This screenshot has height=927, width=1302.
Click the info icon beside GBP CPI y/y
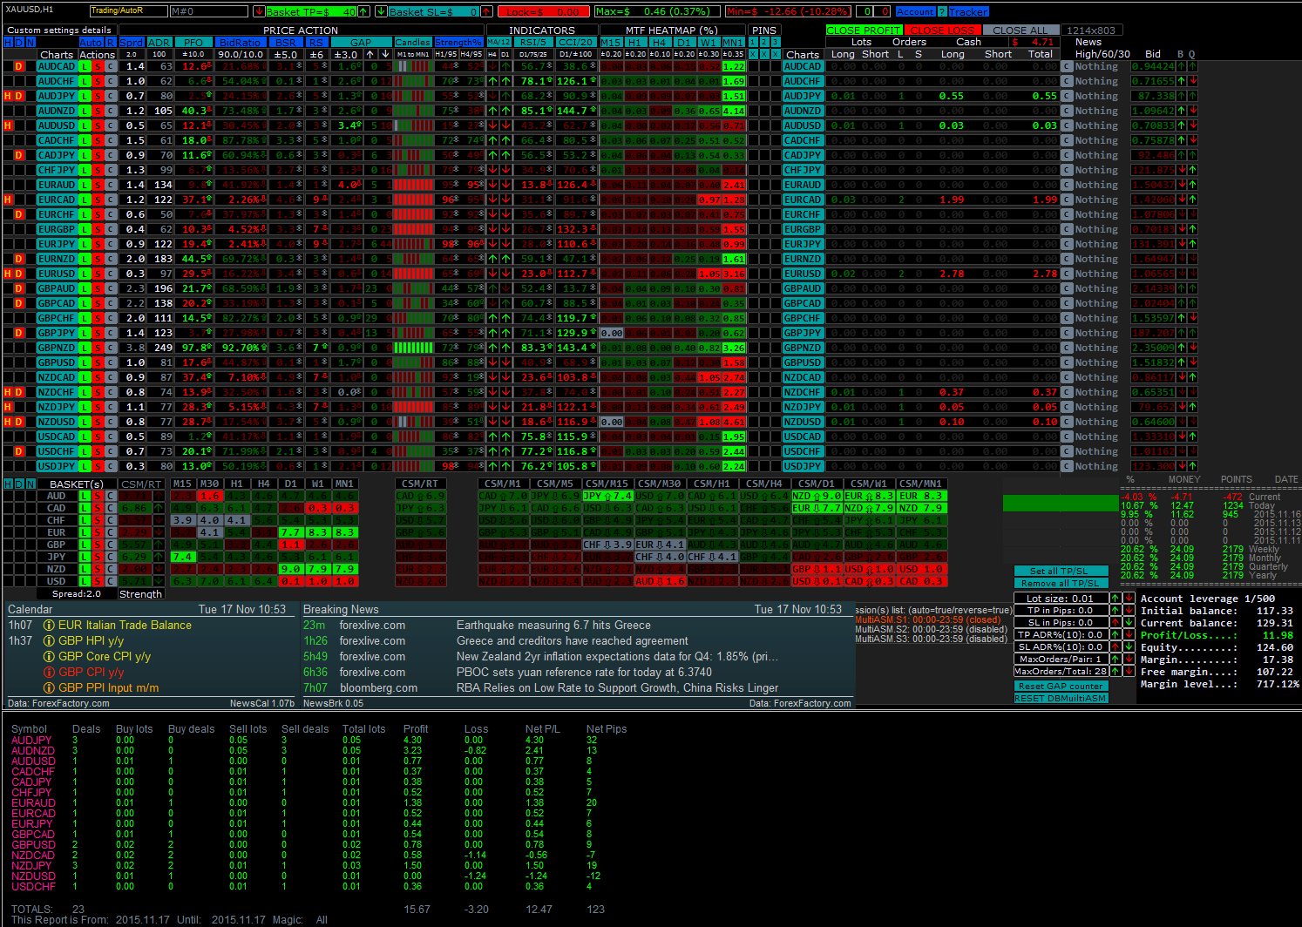pos(50,672)
